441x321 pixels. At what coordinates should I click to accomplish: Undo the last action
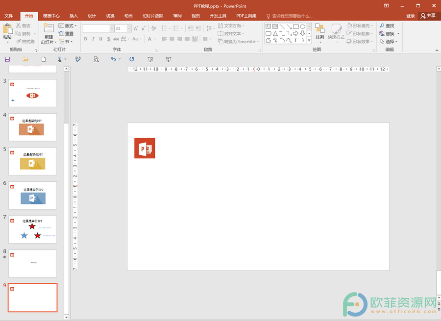(113, 59)
